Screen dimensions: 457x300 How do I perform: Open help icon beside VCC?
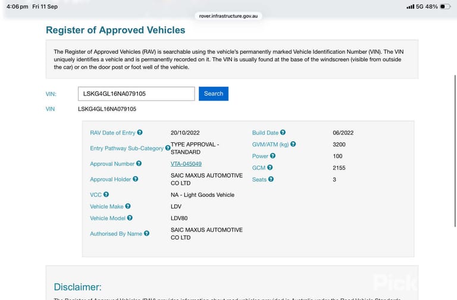tap(106, 195)
